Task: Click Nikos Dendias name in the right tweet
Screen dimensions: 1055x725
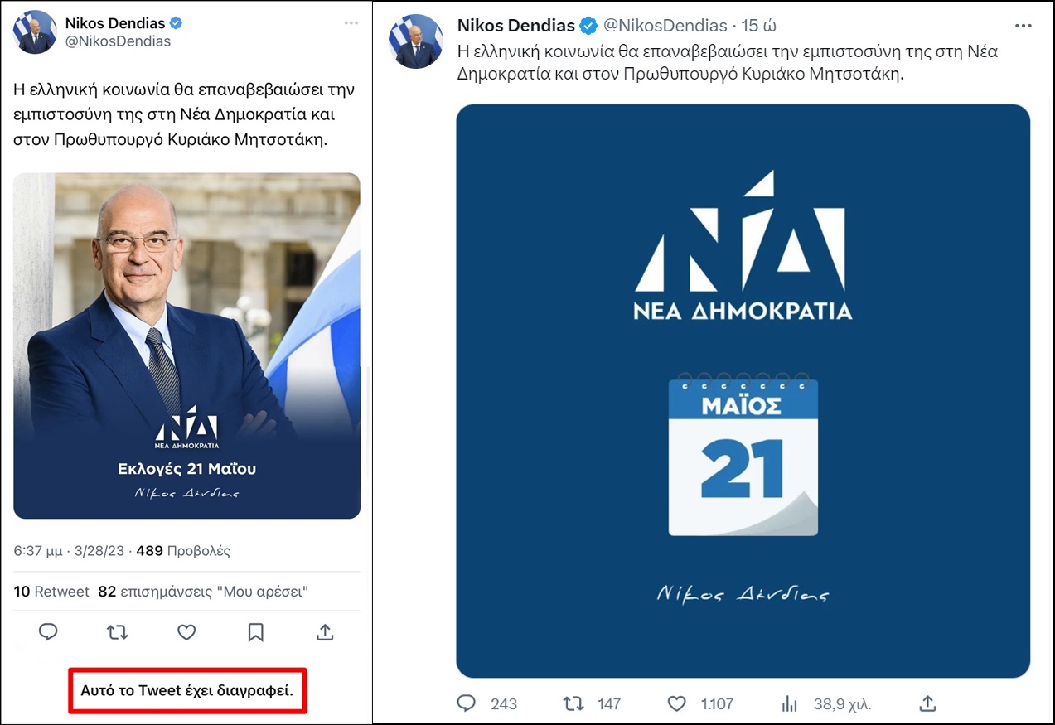Action: coord(516,26)
